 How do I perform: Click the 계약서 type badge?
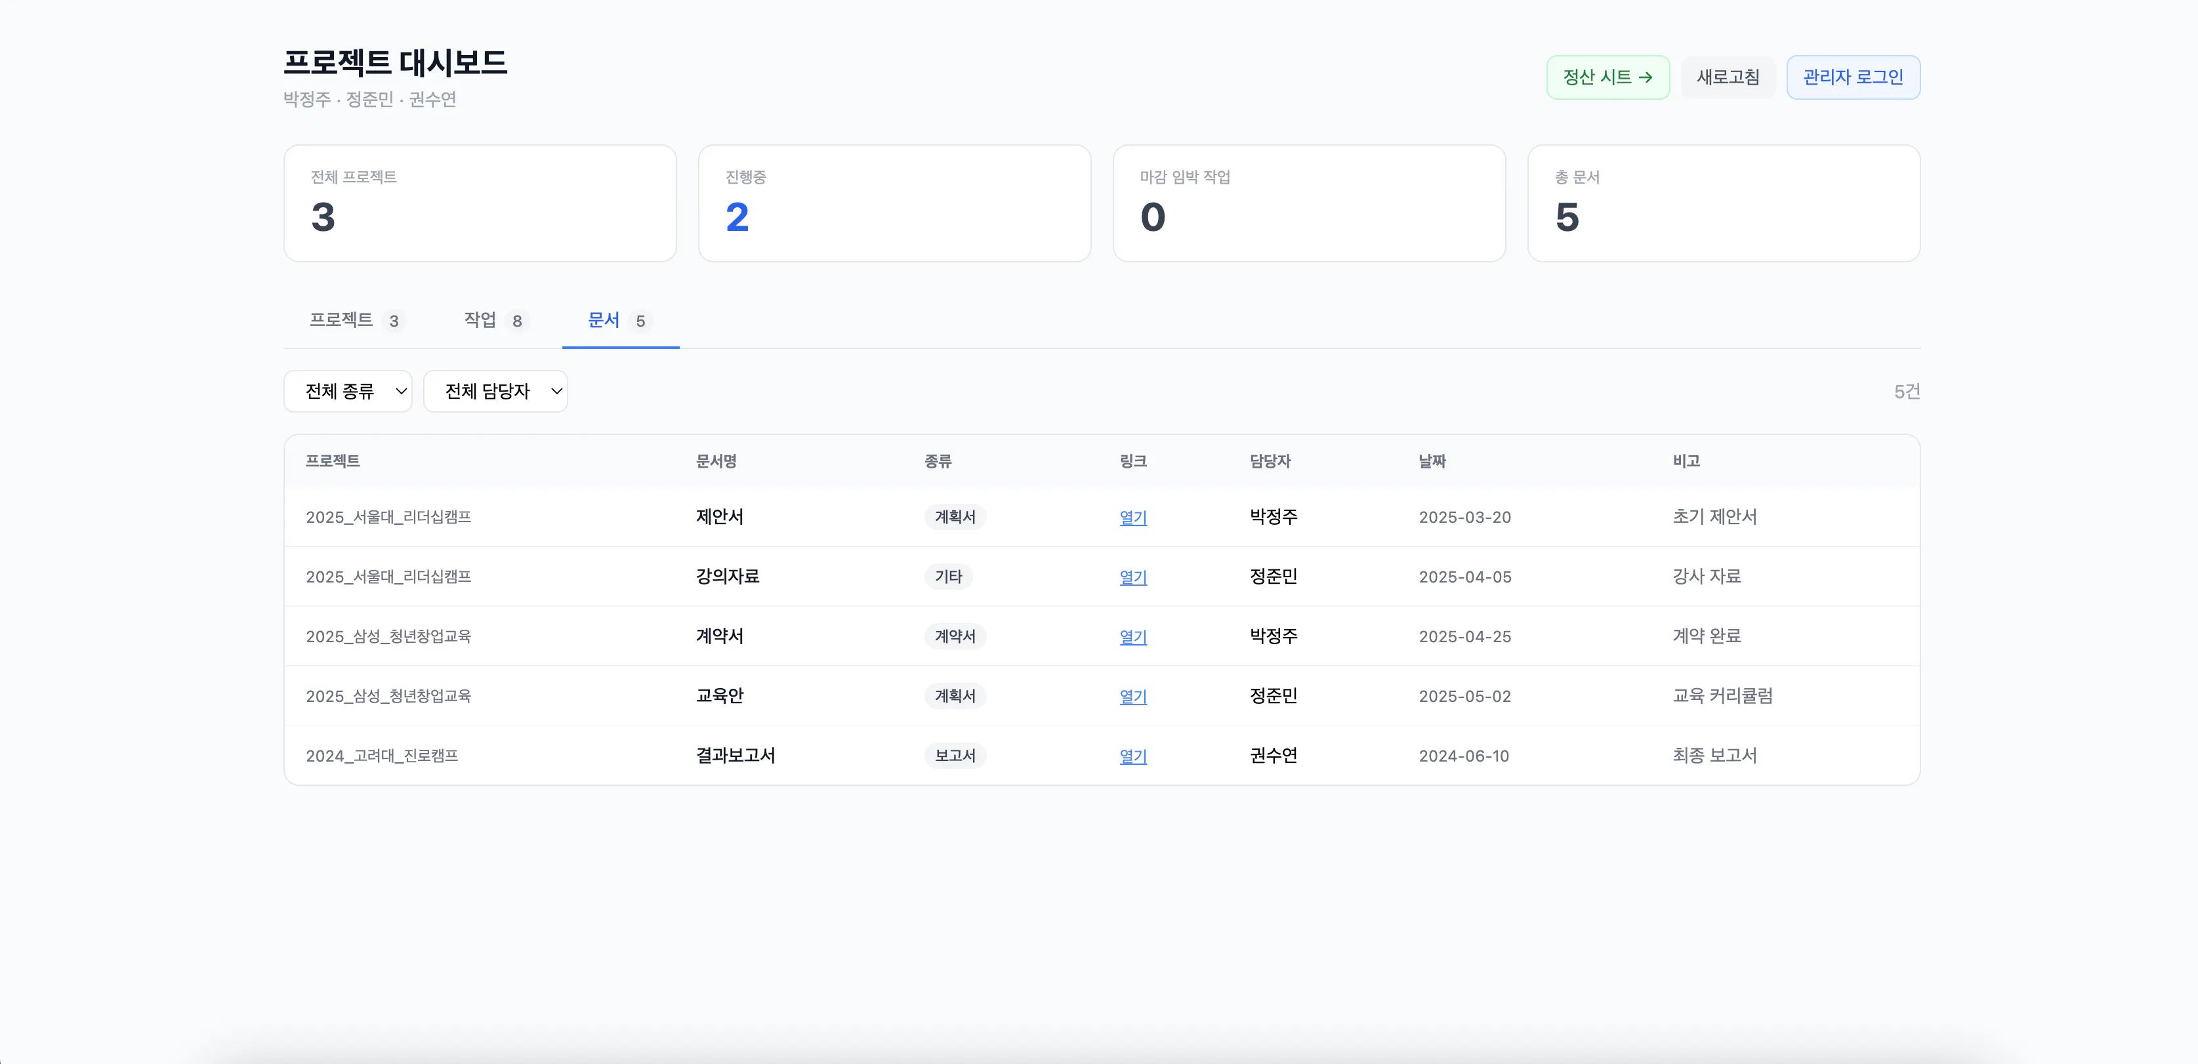point(956,636)
